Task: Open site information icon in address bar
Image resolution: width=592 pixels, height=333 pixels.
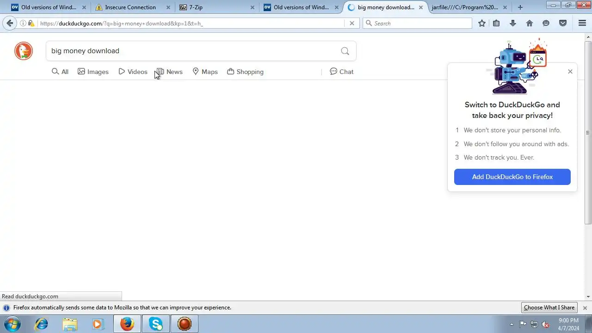Action: tap(23, 23)
